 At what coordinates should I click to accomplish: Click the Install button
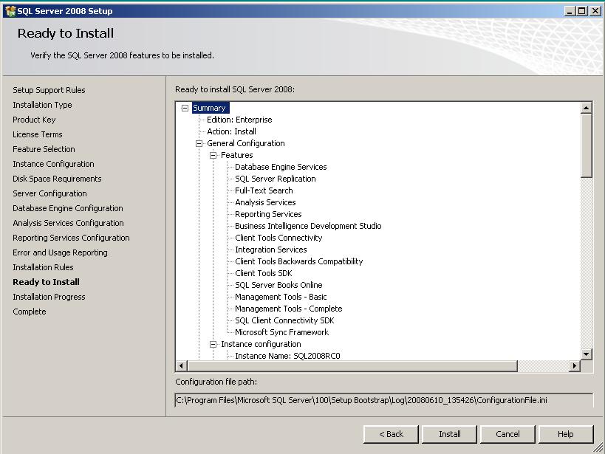click(450, 434)
